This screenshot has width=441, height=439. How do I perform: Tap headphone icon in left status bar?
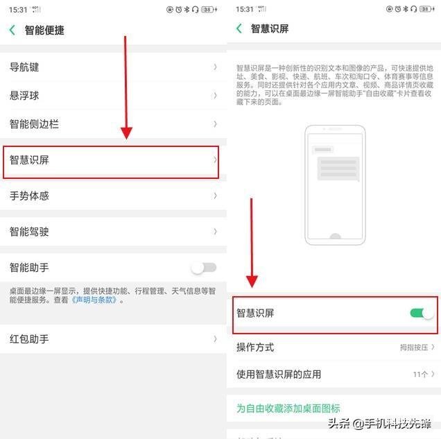[x=195, y=10]
